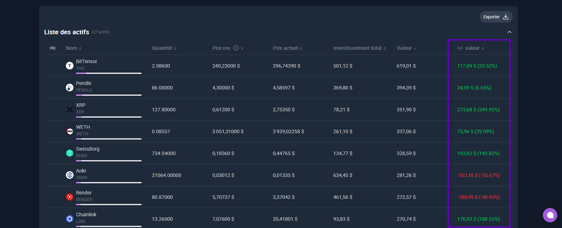The image size is (562, 228).
Task: Click the Chainlink LINK icon
Action: point(69,219)
